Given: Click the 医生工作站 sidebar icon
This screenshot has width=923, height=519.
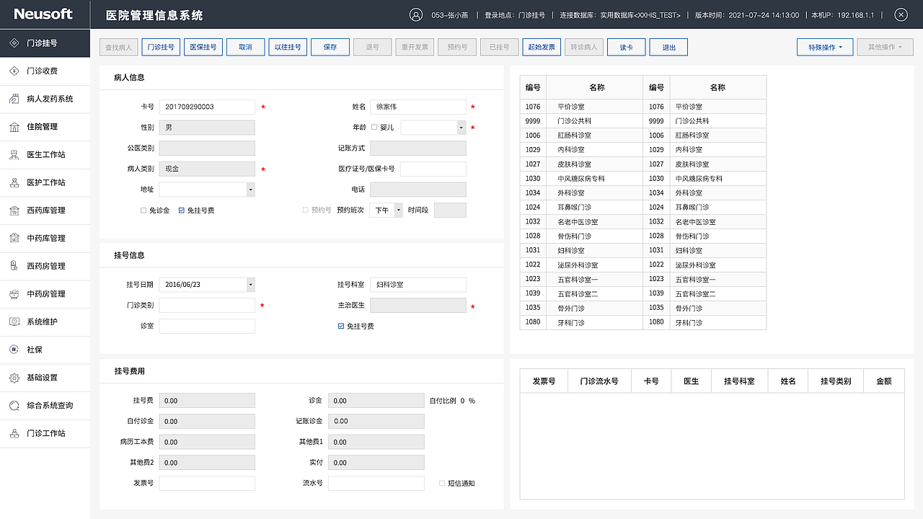Looking at the screenshot, I should [x=14, y=154].
